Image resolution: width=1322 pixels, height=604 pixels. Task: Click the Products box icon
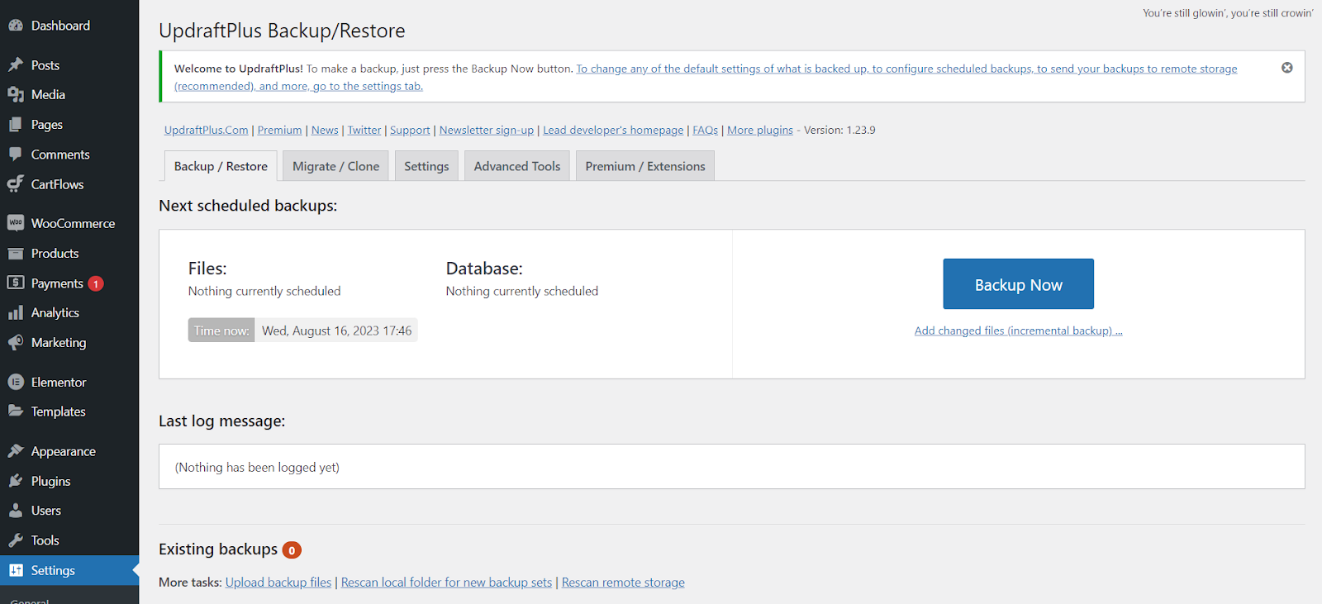tap(16, 253)
